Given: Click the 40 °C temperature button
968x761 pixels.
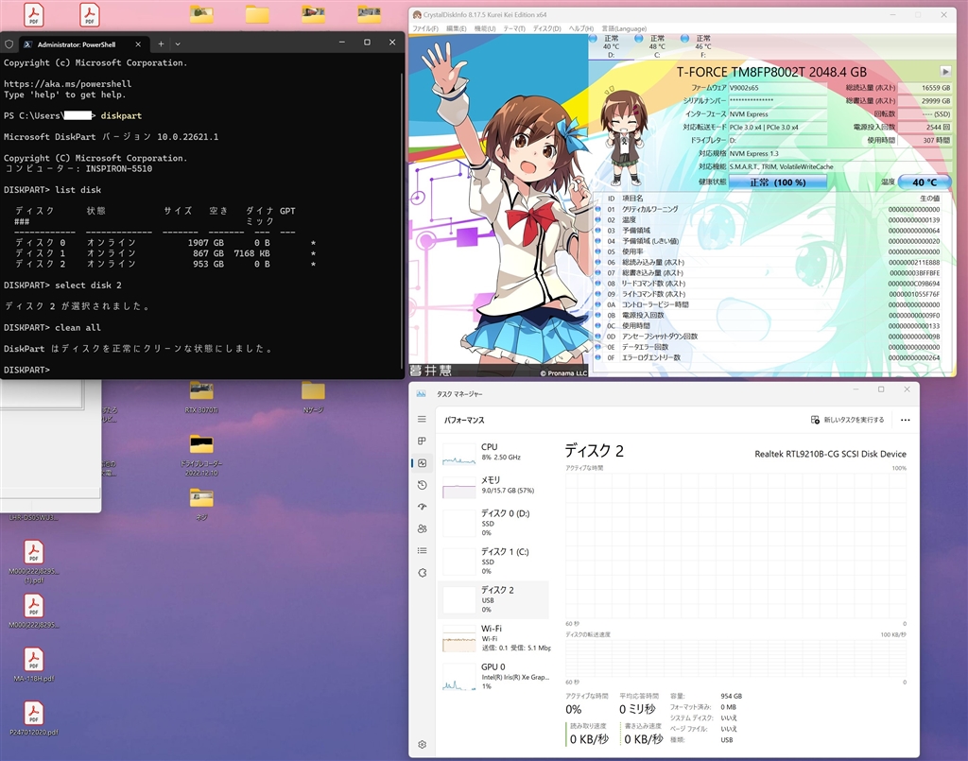Looking at the screenshot, I should pyautogui.click(x=925, y=182).
